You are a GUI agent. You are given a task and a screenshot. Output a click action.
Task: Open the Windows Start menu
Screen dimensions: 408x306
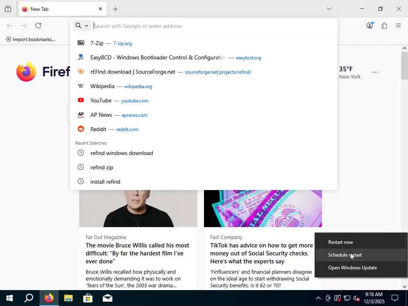pyautogui.click(x=10, y=298)
